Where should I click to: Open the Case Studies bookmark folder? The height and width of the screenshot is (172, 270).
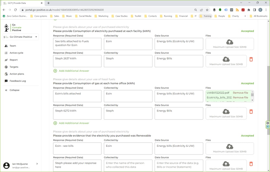[x=120, y=16]
